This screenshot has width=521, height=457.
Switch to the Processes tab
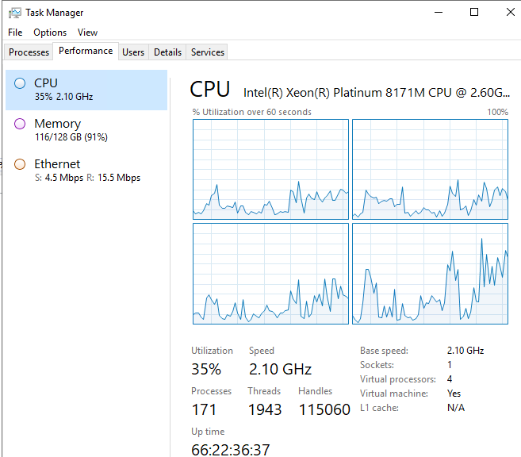(x=29, y=52)
